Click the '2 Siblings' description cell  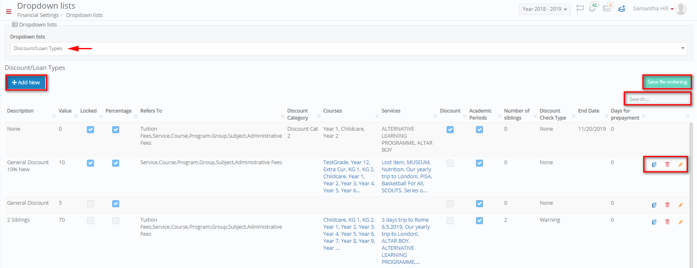pos(19,220)
